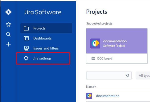This screenshot has height=102, width=150.
Task: Focus the project search input field
Action: pyautogui.click(x=106, y=75)
